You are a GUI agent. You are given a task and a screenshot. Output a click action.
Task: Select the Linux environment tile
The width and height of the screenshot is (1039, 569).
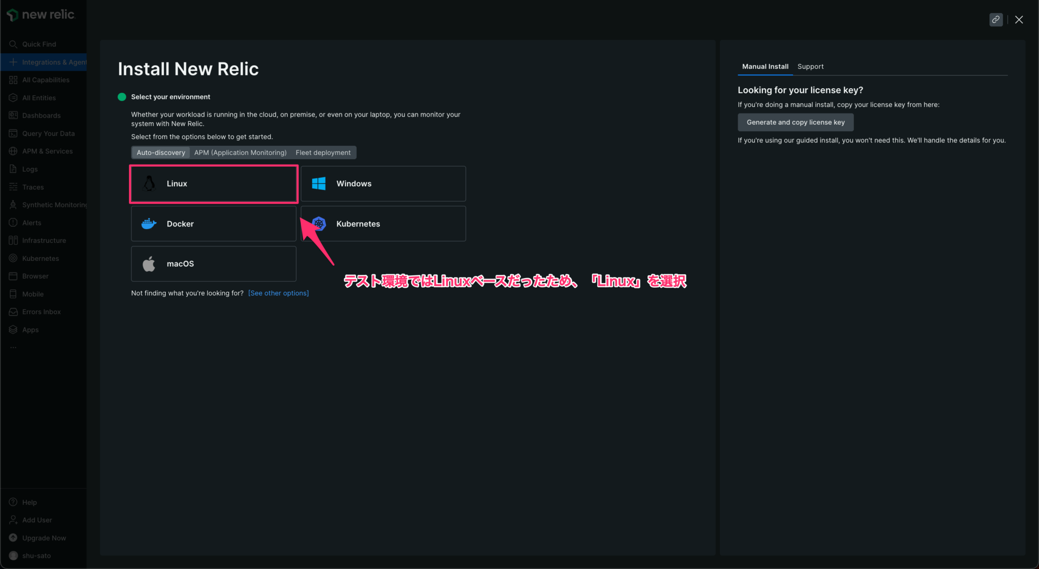213,183
